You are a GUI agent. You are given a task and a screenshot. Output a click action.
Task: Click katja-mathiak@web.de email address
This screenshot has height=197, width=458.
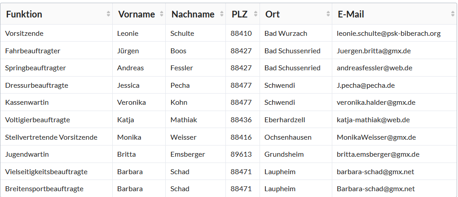(373, 120)
